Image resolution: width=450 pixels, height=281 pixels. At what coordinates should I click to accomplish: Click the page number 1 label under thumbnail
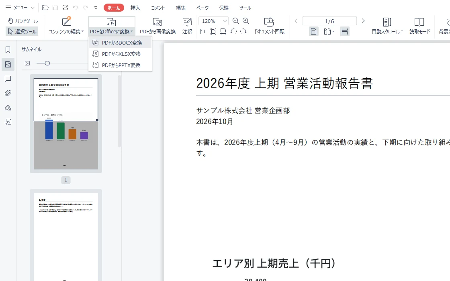(66, 180)
